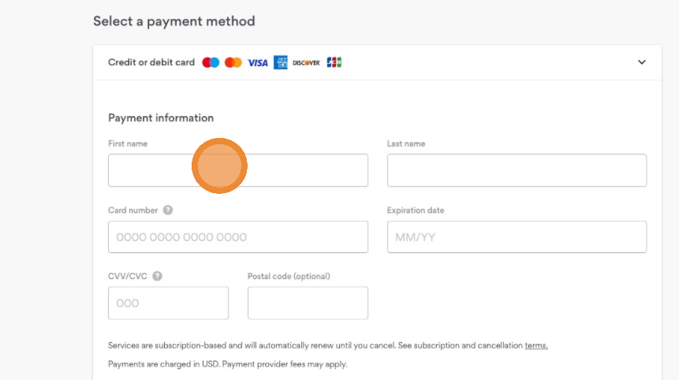Image resolution: width=679 pixels, height=380 pixels.
Task: Focus the Last name input field
Action: tap(517, 170)
